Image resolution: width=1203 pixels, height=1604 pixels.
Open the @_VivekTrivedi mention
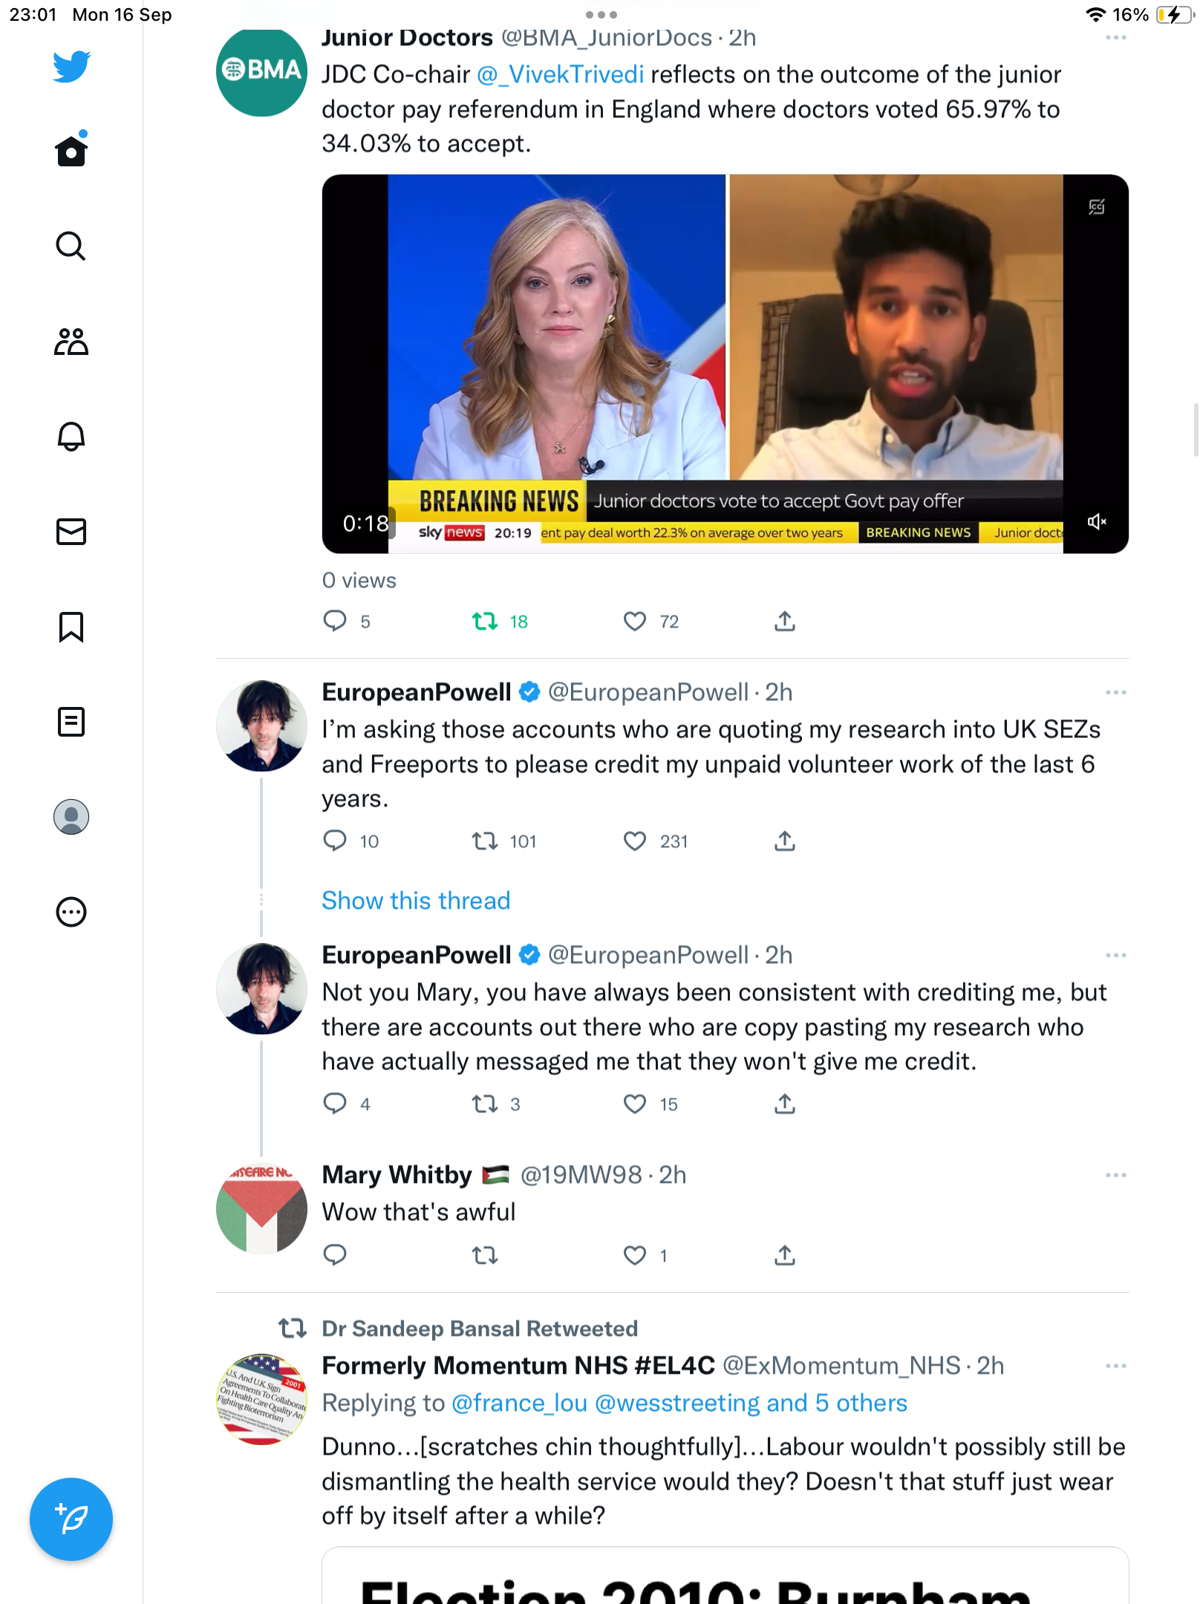(x=560, y=74)
